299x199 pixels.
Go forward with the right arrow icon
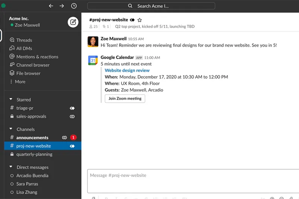coord(62,6)
